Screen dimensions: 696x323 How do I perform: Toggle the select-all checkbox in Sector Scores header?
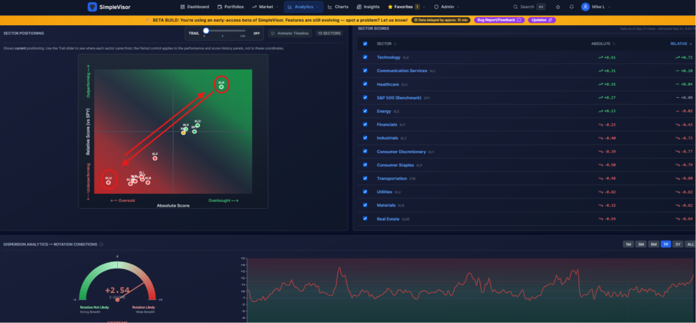[365, 44]
